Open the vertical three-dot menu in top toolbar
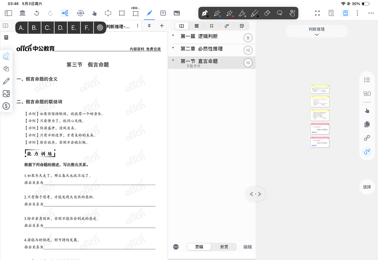Viewport: 378px width, 260px height. [357, 13]
